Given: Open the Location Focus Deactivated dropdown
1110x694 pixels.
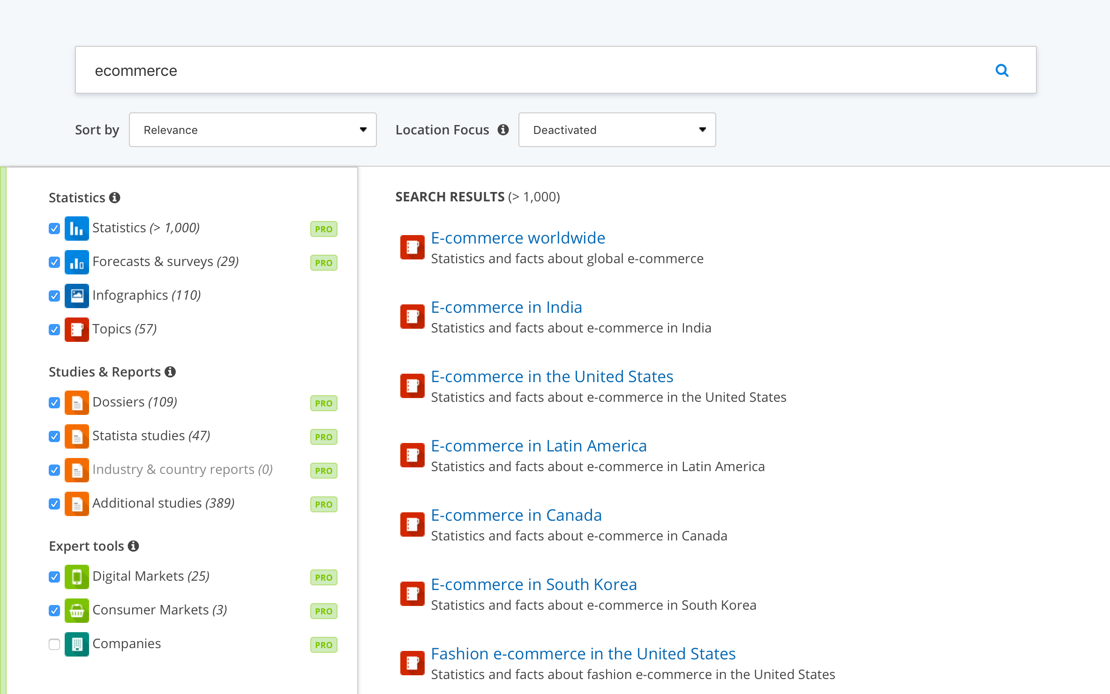Looking at the screenshot, I should [617, 130].
